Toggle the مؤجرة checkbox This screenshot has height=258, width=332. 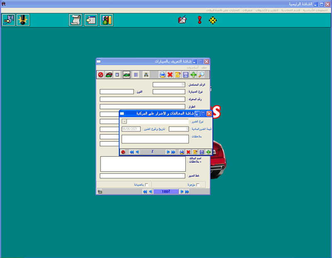click(198, 185)
